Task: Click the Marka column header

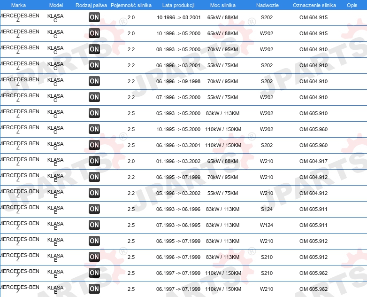Action: 18,5
